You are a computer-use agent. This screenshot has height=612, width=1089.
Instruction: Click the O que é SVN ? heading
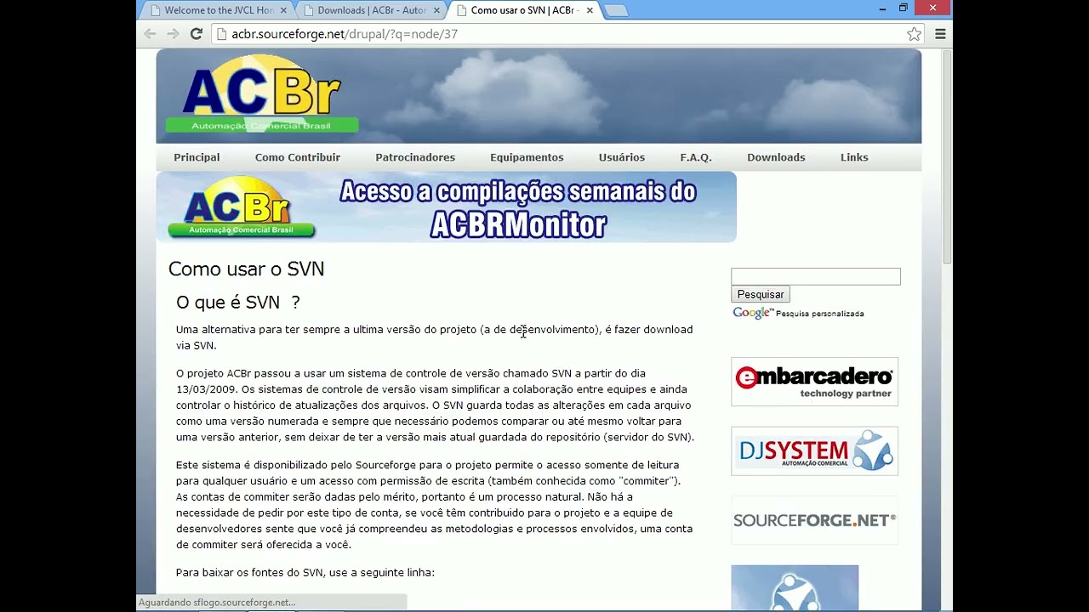coord(237,303)
